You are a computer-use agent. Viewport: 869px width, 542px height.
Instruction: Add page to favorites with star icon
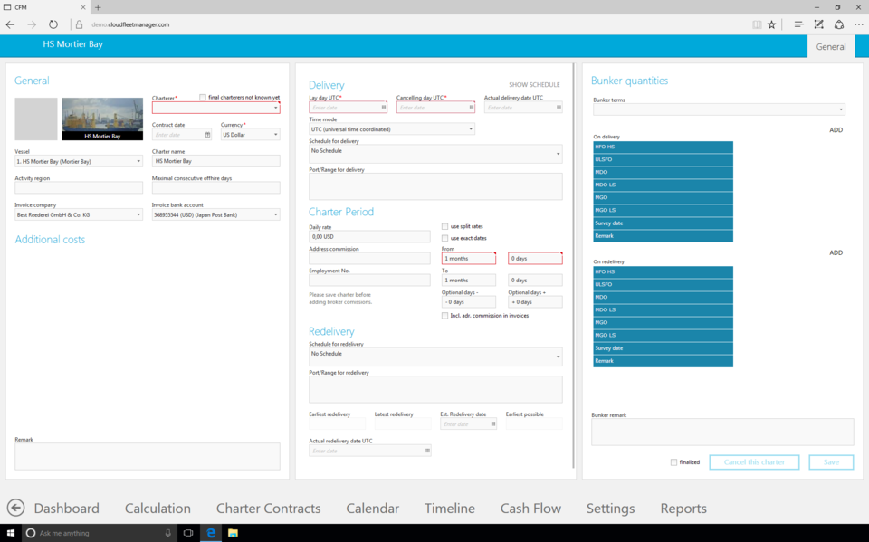tap(771, 24)
